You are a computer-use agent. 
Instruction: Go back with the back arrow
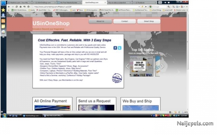pos(9,6)
